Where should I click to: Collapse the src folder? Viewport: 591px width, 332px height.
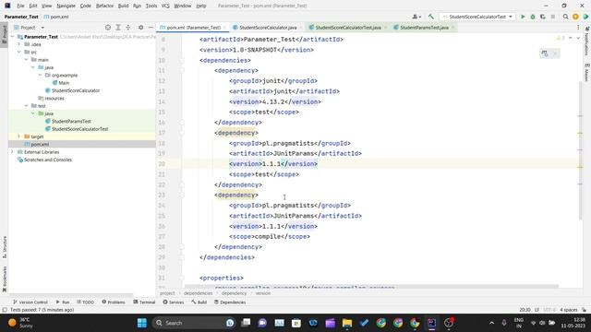coord(19,52)
